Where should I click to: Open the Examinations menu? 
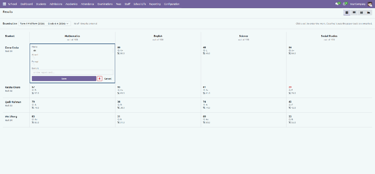pos(105,4)
